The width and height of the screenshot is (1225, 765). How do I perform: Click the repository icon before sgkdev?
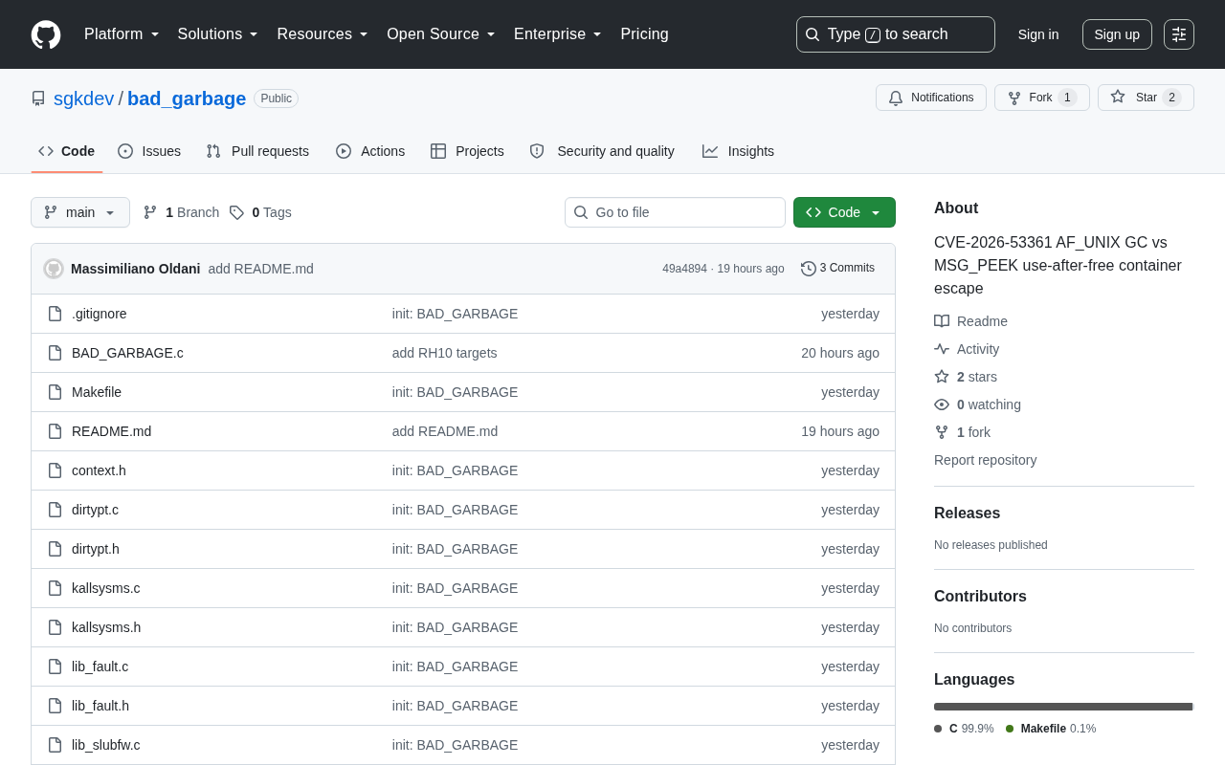coord(38,98)
